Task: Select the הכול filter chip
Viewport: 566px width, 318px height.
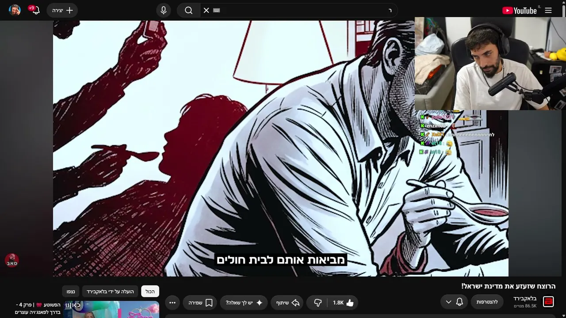Action: [150, 291]
